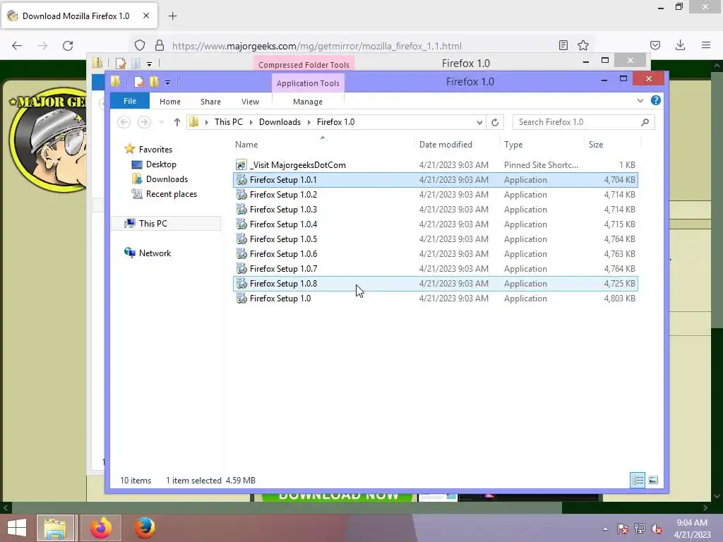Screen dimensions: 723x542
Task: Click muted speaker tray icon
Action: click(657, 529)
